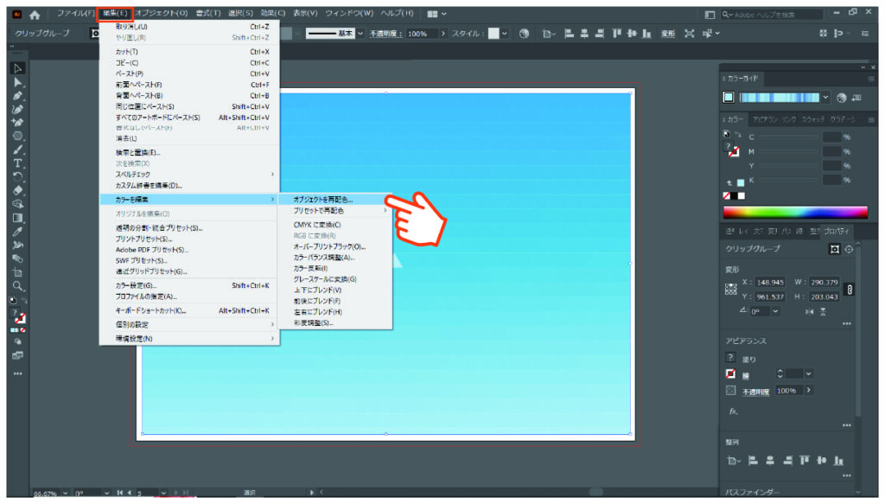Align horizontal centers in the control bar
The height and width of the screenshot is (504, 885).
point(584,34)
